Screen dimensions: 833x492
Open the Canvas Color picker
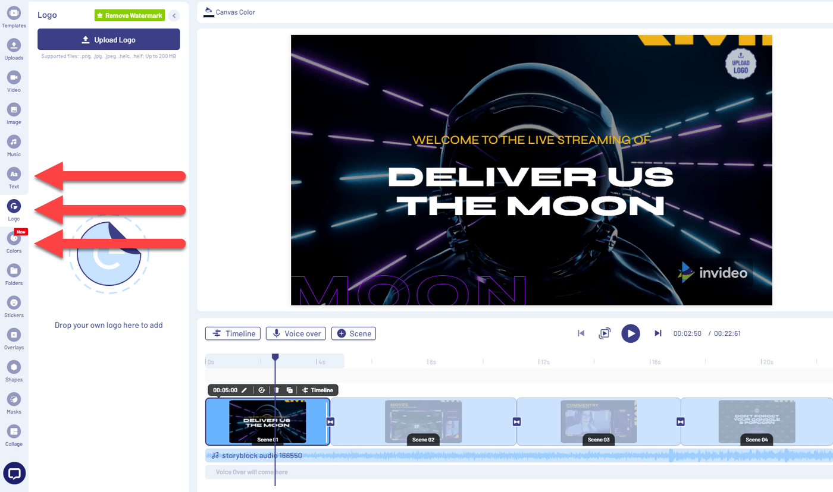pos(230,12)
